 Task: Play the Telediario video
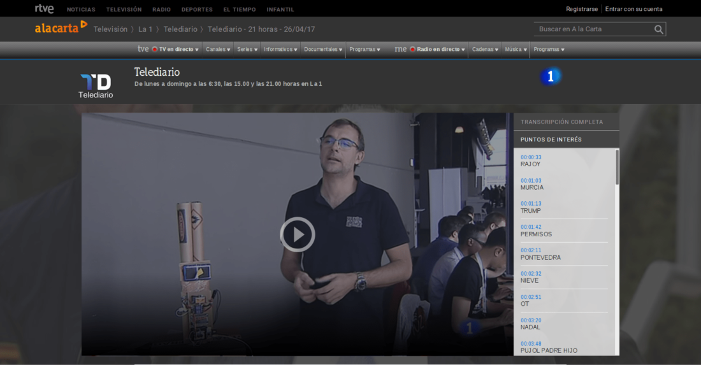297,234
